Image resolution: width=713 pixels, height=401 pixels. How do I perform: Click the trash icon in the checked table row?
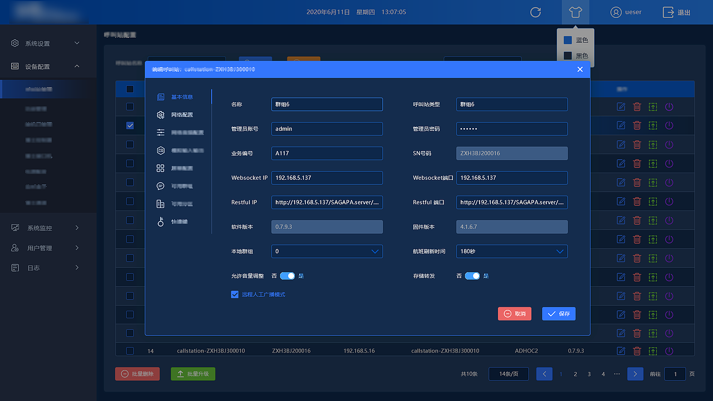point(637,126)
